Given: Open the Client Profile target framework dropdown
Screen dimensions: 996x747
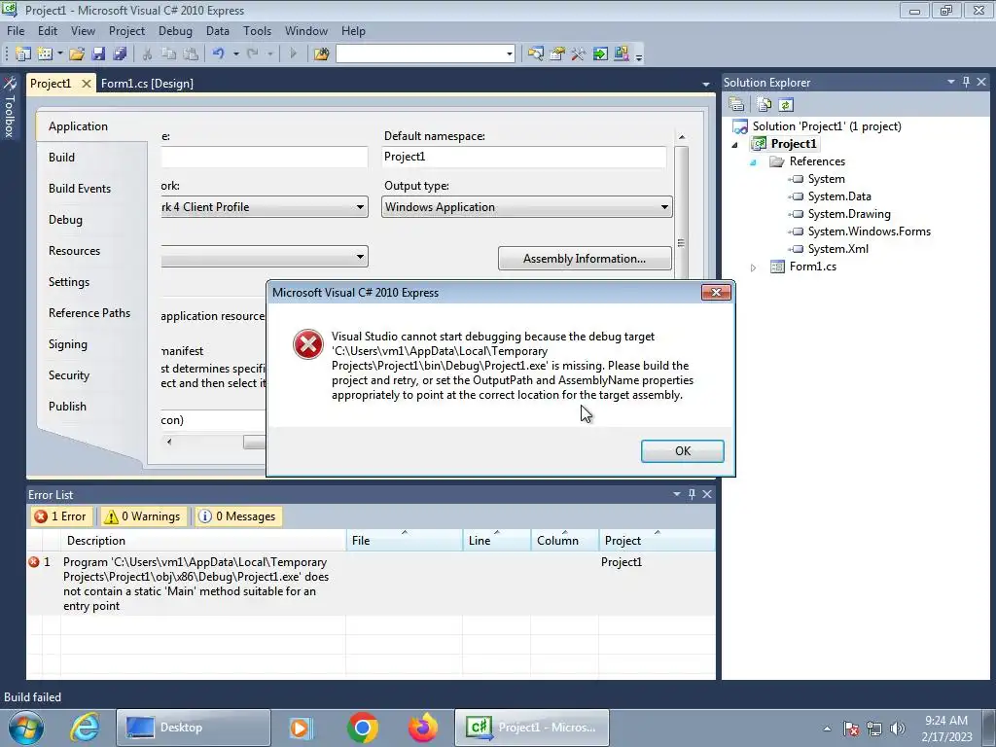Looking at the screenshot, I should tap(360, 207).
